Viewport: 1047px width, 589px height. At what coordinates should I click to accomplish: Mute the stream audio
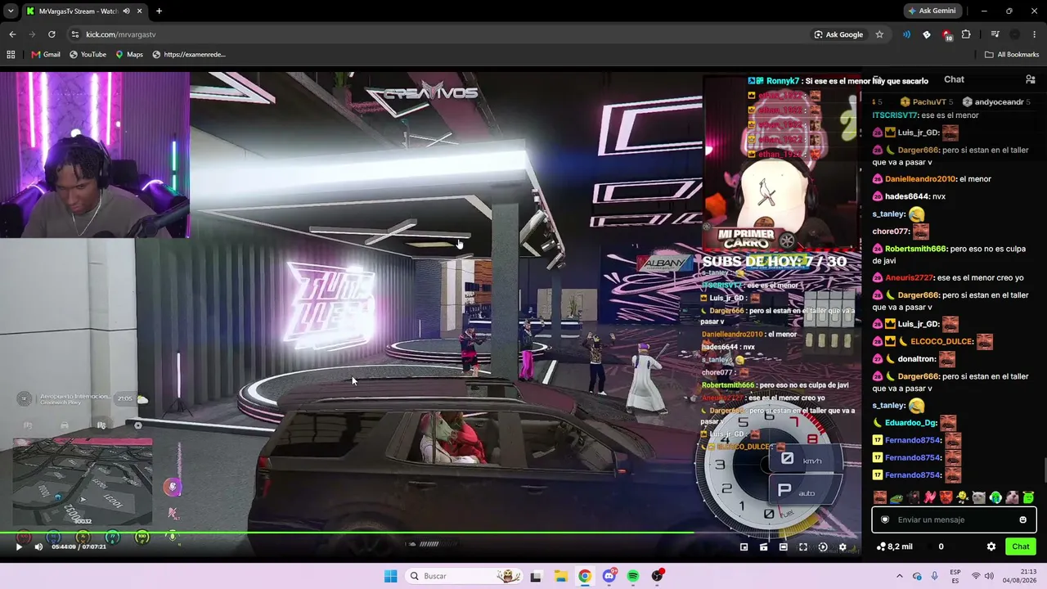(38, 547)
